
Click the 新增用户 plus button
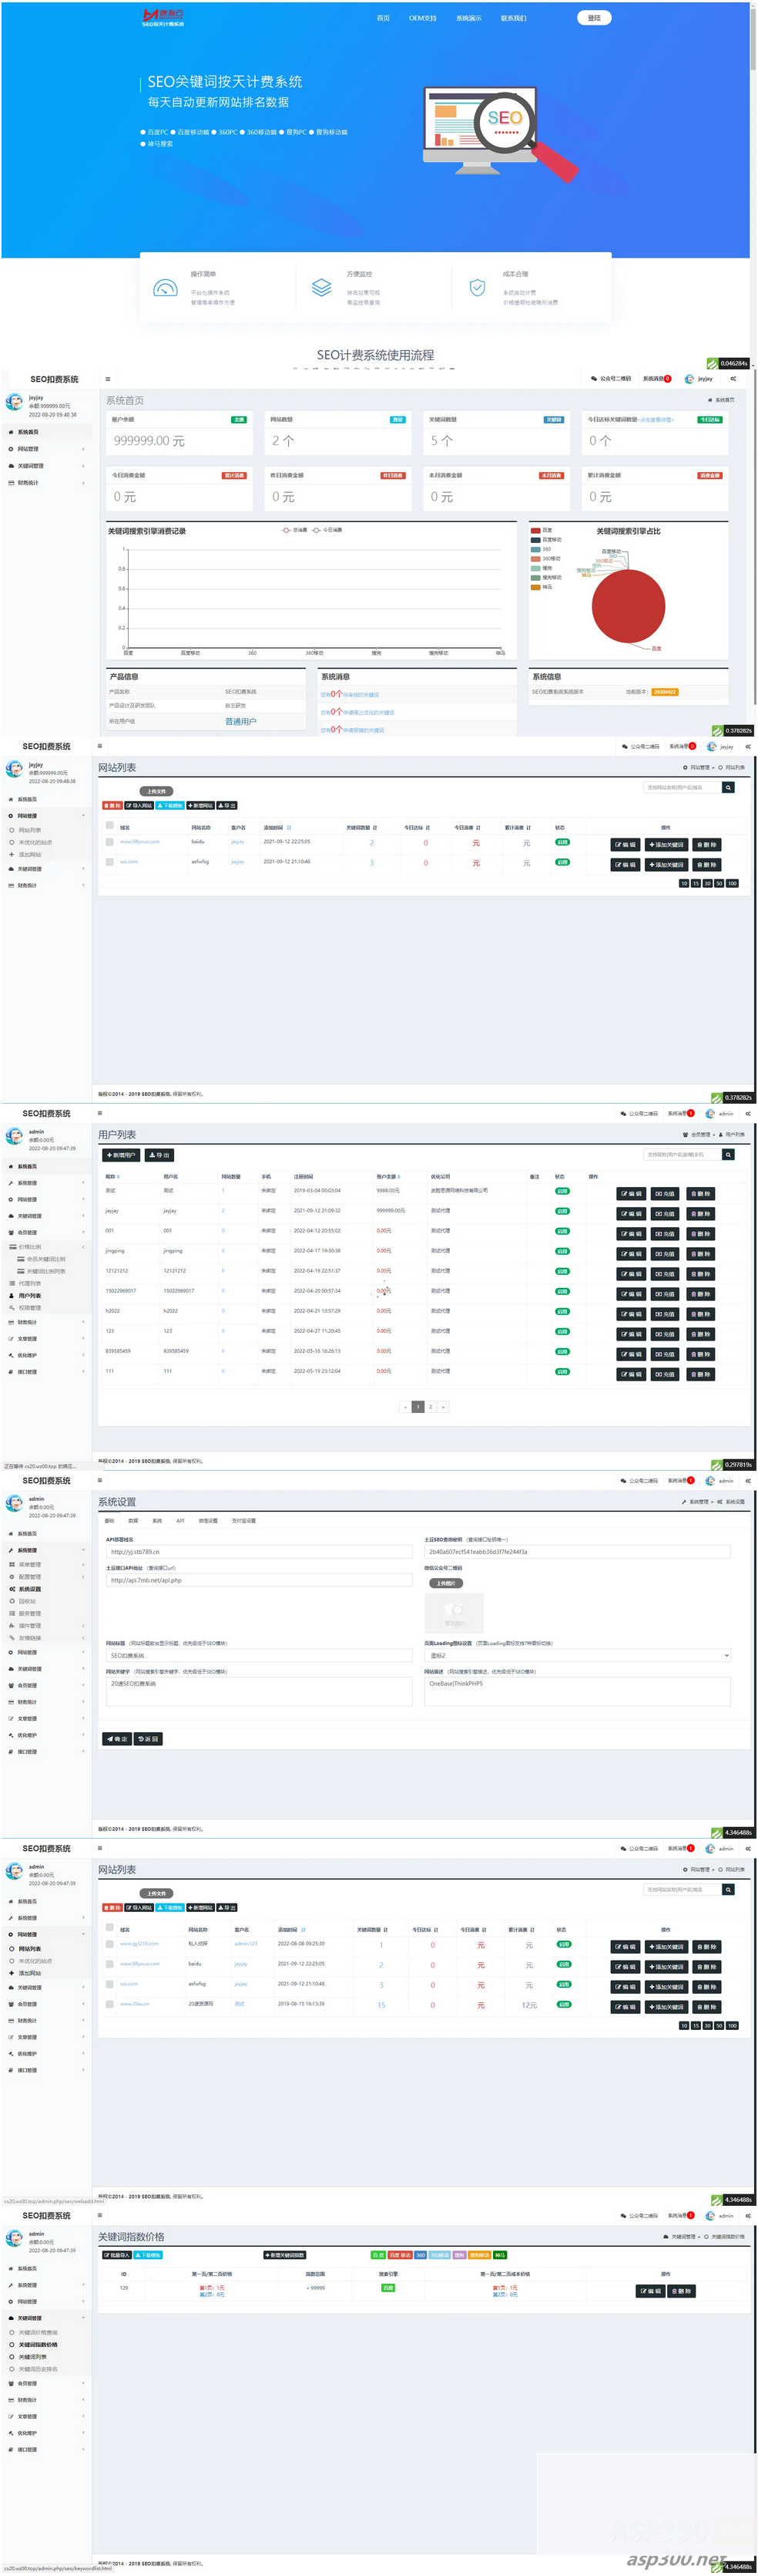tap(122, 1155)
